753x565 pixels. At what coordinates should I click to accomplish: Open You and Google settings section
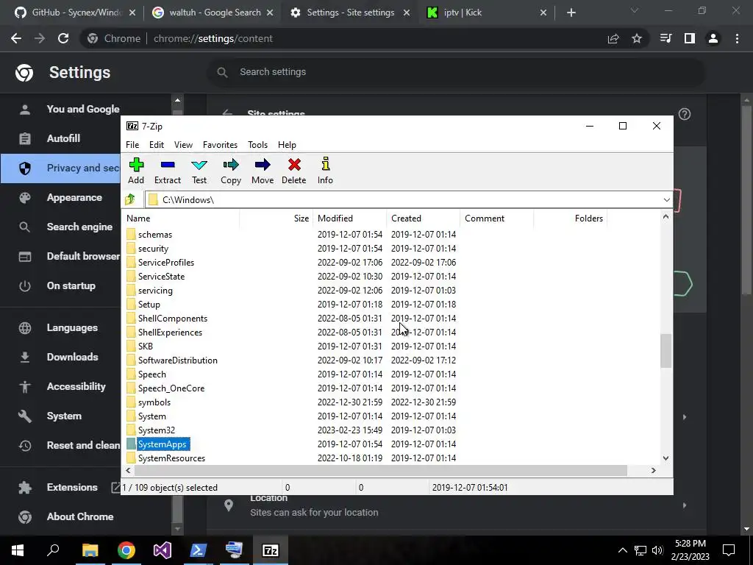coord(85,109)
